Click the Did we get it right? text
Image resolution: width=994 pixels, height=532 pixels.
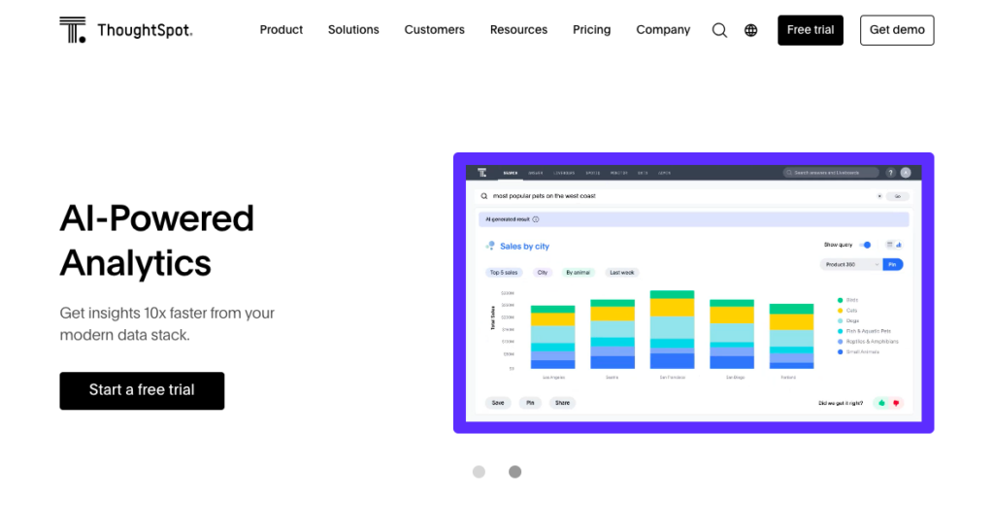tap(841, 403)
